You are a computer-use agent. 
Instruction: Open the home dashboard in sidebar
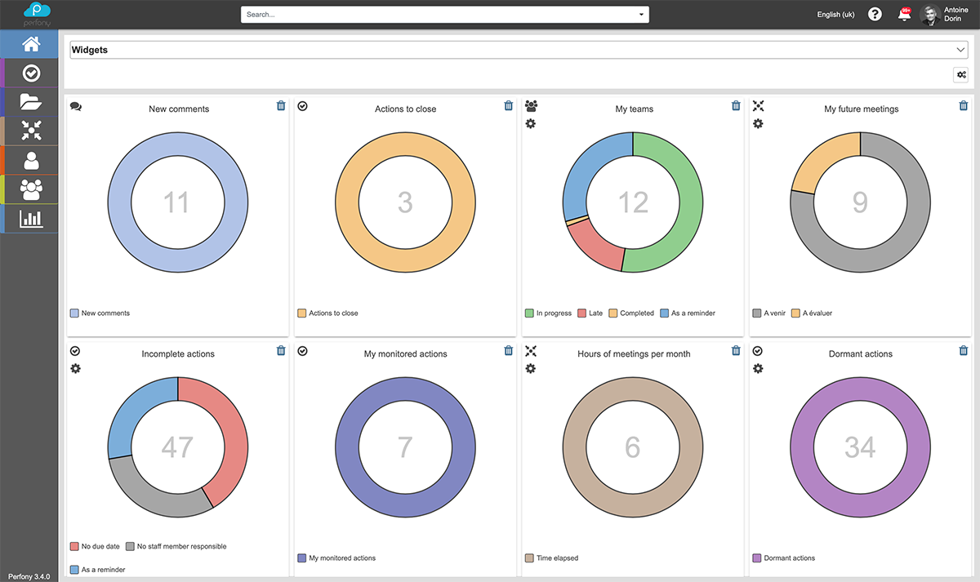click(30, 44)
